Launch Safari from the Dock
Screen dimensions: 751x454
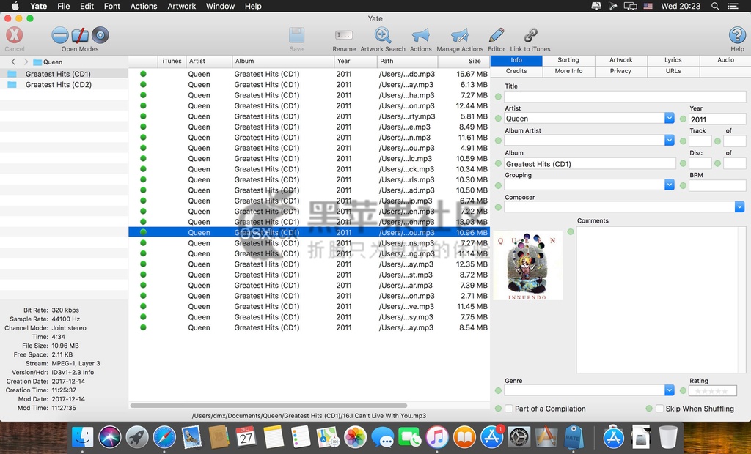pos(164,436)
